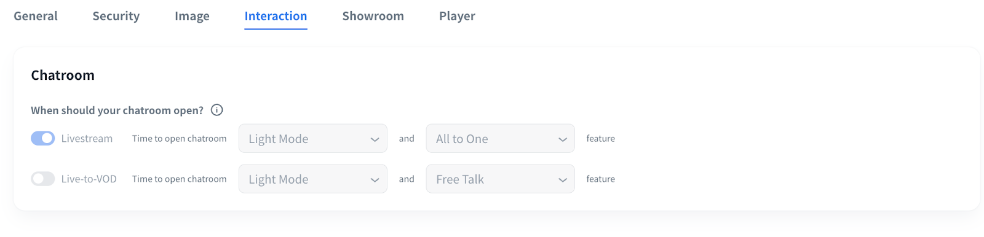
Task: Click the Live-to-VOD label text
Action: (x=89, y=179)
